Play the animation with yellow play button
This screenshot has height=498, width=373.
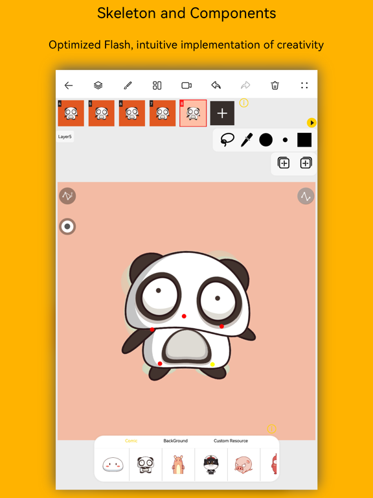[311, 123]
